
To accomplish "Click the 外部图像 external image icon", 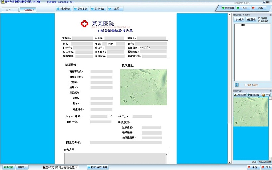I will point(240,95).
